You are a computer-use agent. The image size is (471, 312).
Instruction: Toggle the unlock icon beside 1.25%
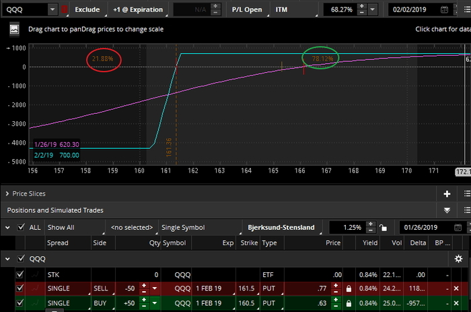pos(383,228)
